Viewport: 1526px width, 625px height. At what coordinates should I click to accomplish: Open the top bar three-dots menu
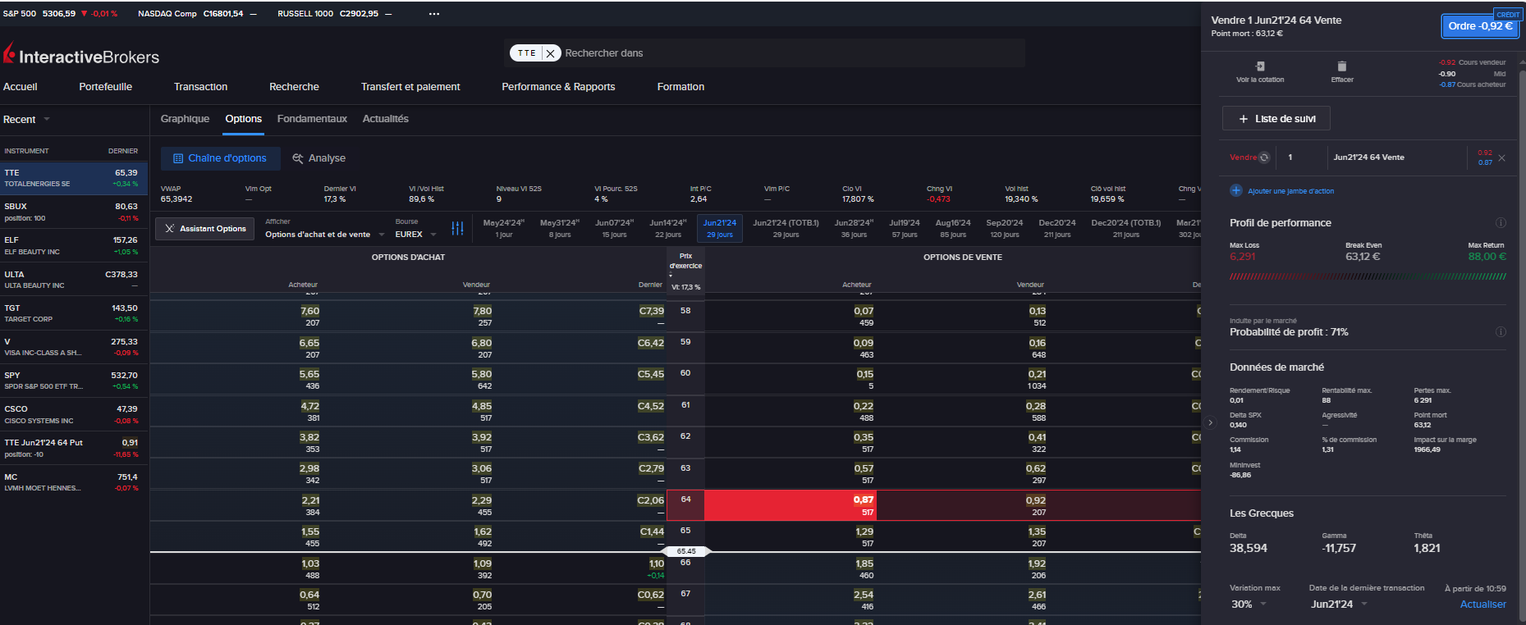(x=434, y=14)
